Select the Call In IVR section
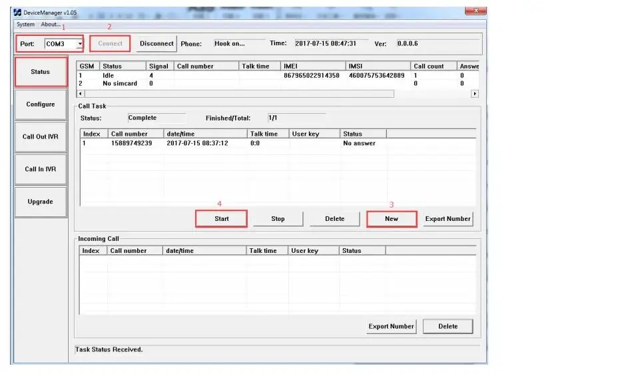This screenshot has width=624, height=374. tap(41, 169)
